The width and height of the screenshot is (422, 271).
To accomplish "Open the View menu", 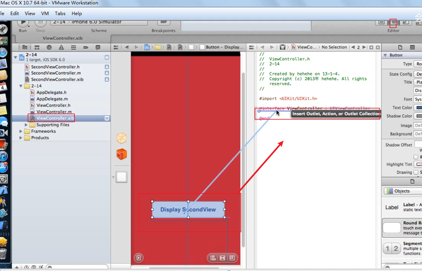I will click(x=30, y=13).
